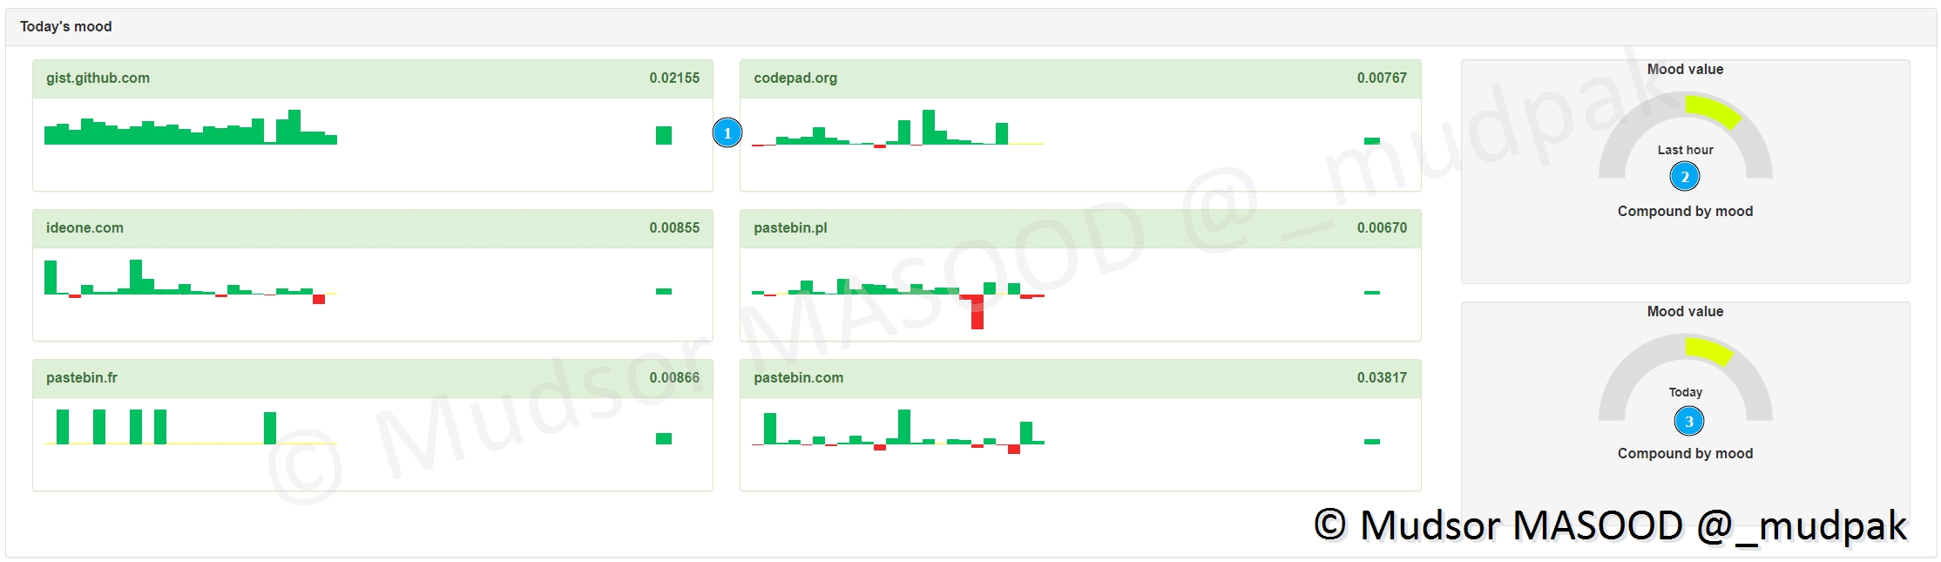Click the blue number 3 marker
Screen dimensions: 1941x562
point(1688,422)
